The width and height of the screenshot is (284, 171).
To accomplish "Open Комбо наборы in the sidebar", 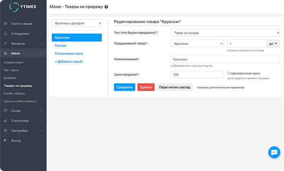I will point(15,93).
